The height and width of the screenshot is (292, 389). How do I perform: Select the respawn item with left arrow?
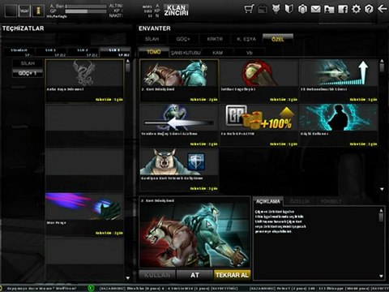pos(179,125)
